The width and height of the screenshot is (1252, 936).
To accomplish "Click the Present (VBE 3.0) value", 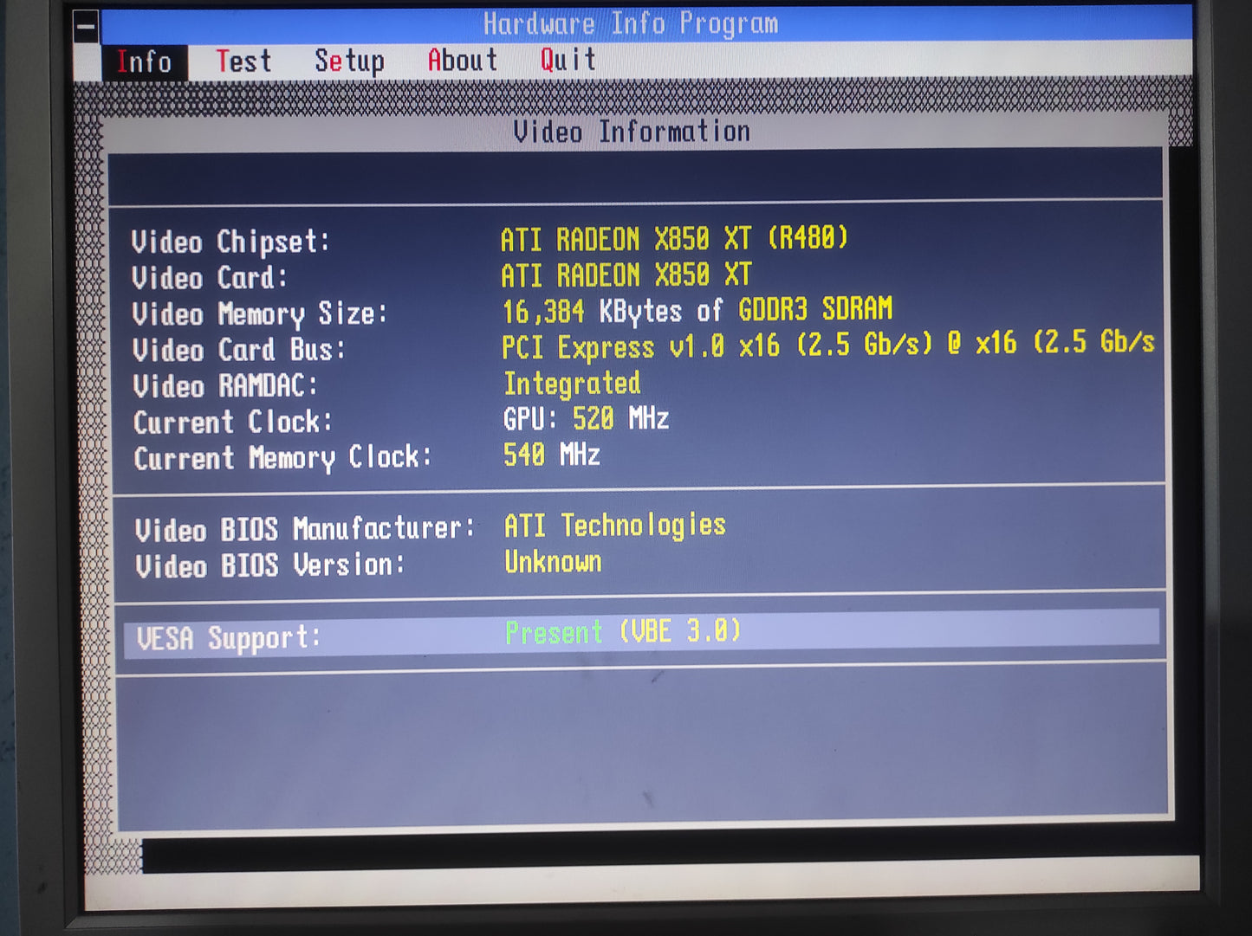I will 623,632.
